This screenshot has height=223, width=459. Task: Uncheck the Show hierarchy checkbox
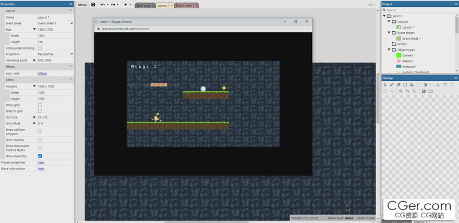coord(40,156)
